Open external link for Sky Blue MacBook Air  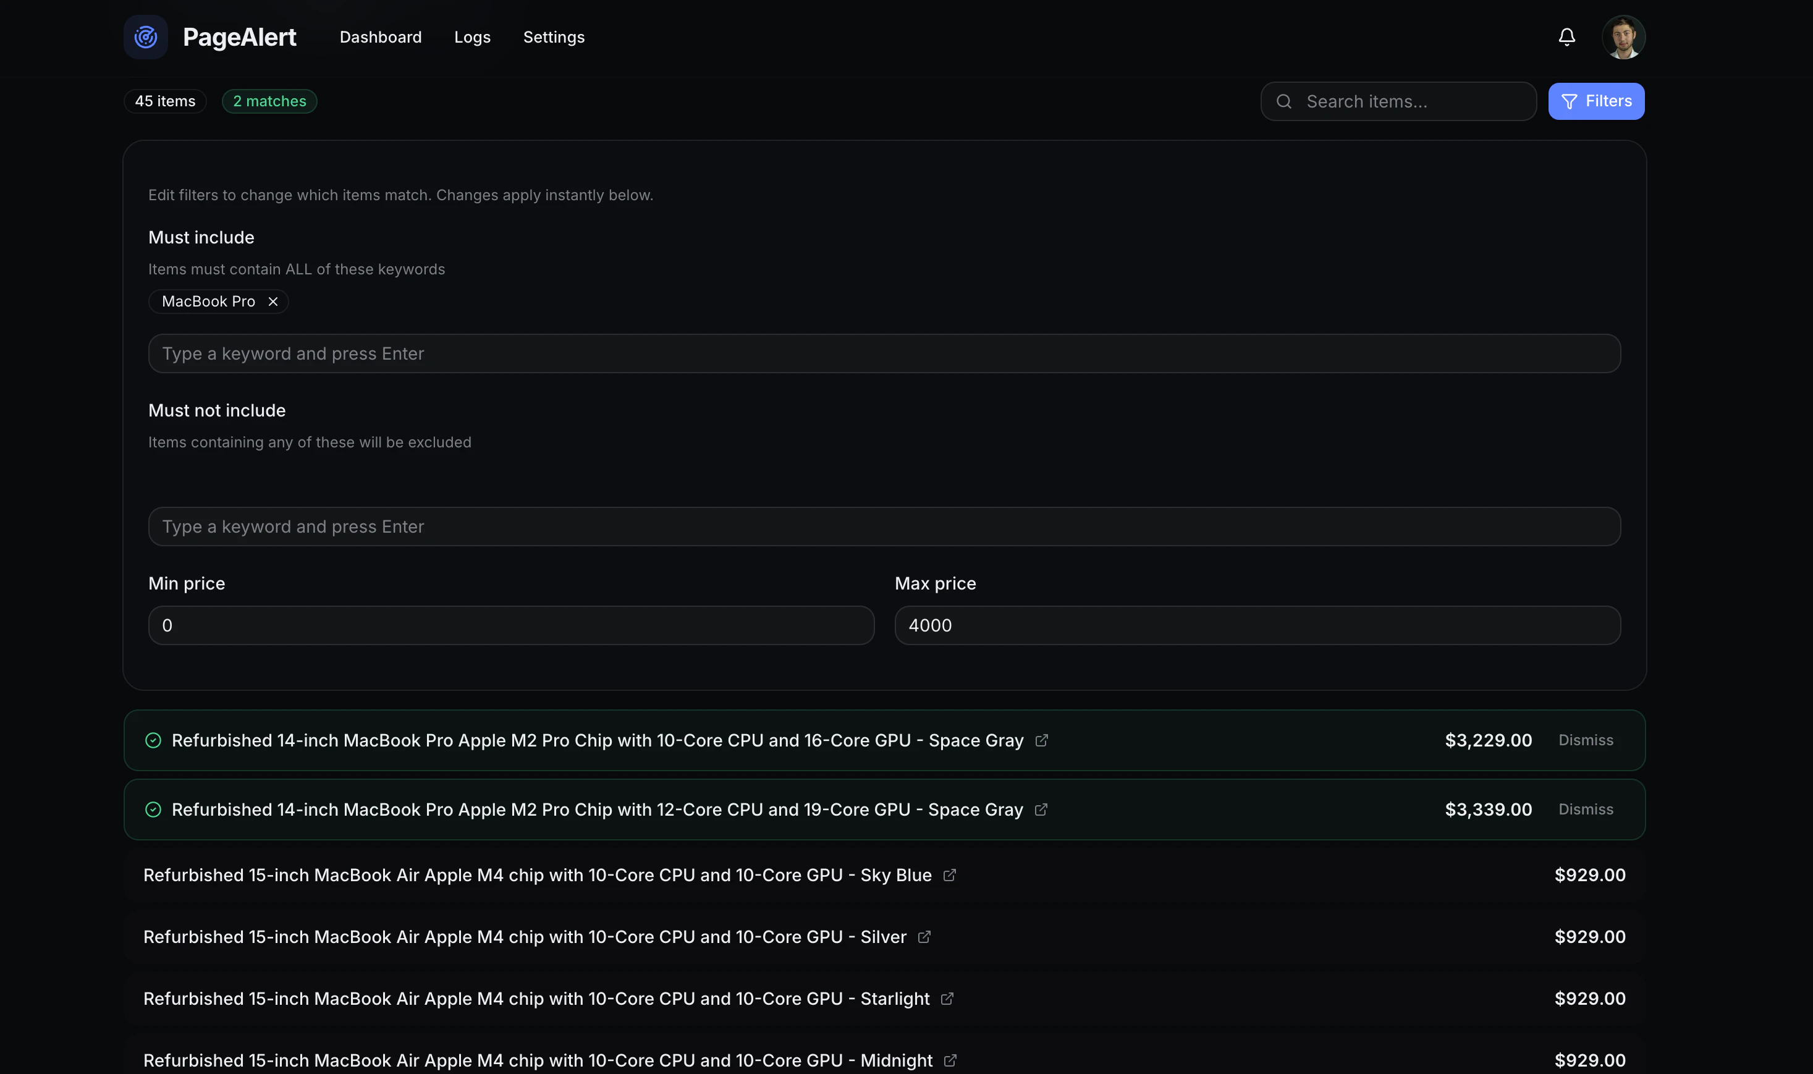[x=949, y=875]
